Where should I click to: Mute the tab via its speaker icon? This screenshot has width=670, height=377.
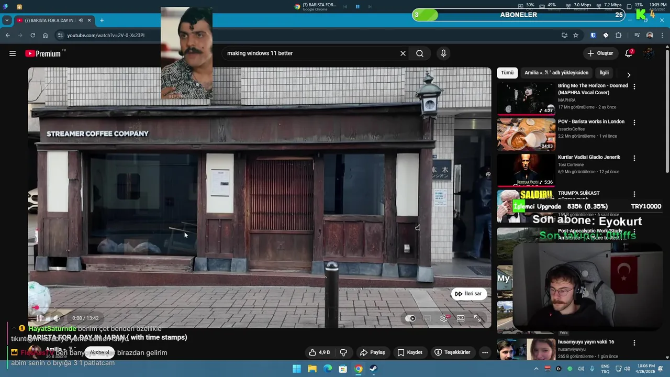pos(81,20)
